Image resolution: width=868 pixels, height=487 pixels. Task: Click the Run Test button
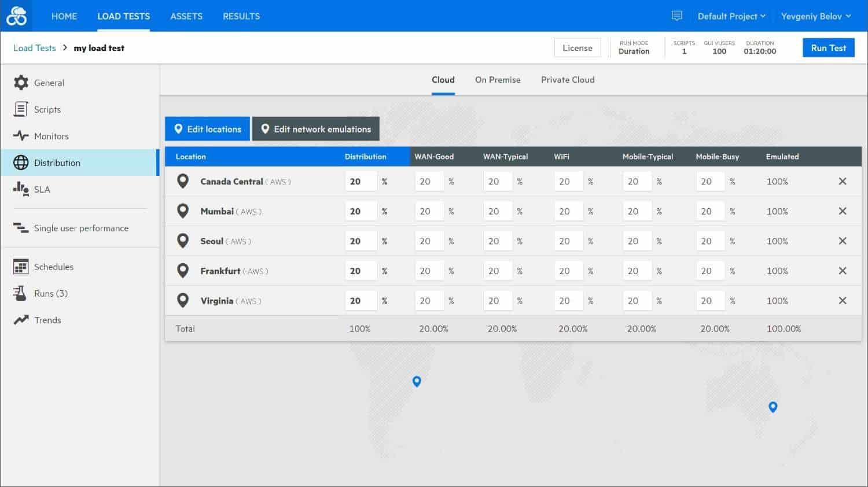(x=829, y=48)
